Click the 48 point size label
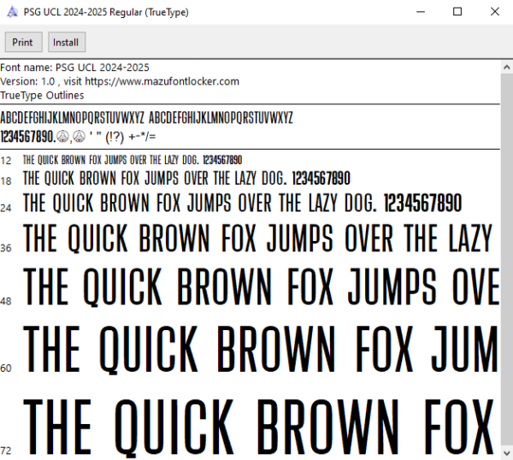The width and height of the screenshot is (513, 460). 6,301
